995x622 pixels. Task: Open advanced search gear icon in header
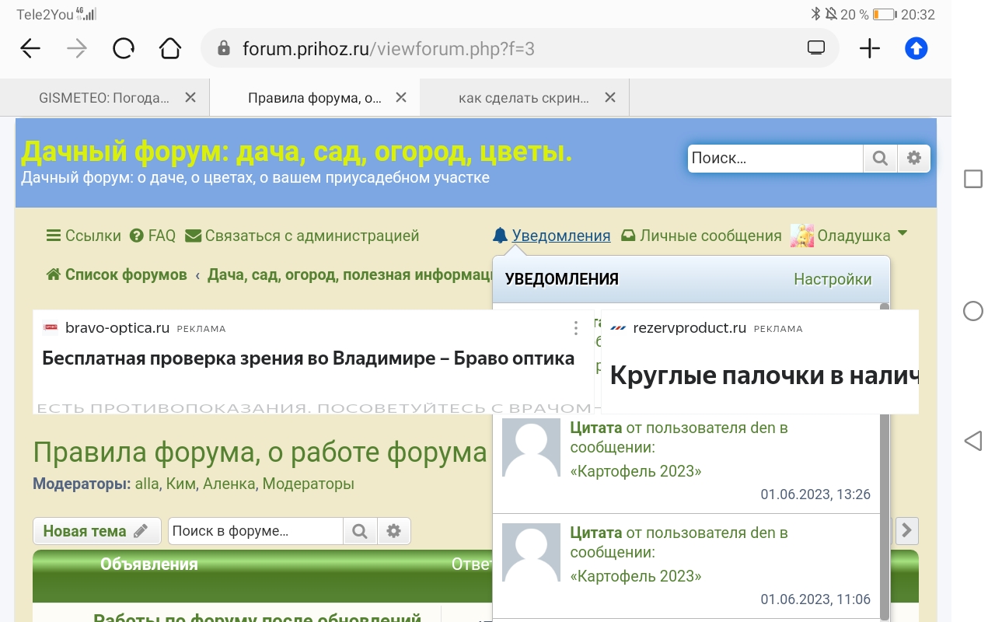tap(913, 159)
